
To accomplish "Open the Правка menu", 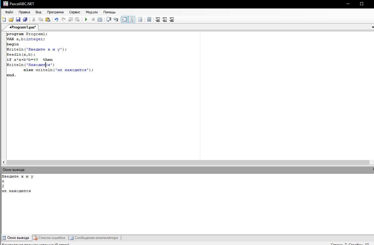I will [x=24, y=12].
